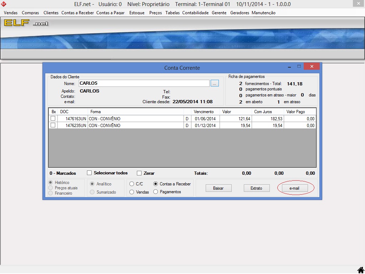Image resolution: width=365 pixels, height=274 pixels.
Task: Open the Vendas menu
Action: [x=11, y=13]
